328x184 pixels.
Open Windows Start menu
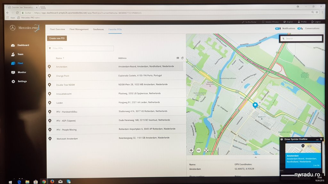10,182
